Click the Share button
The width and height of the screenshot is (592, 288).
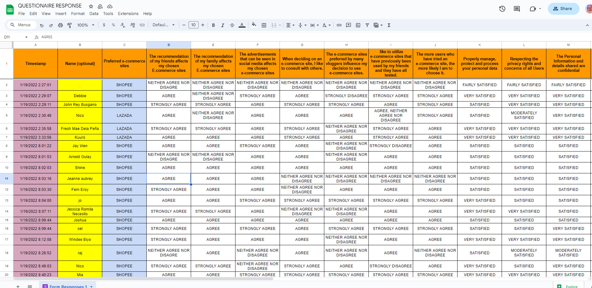pos(563,9)
